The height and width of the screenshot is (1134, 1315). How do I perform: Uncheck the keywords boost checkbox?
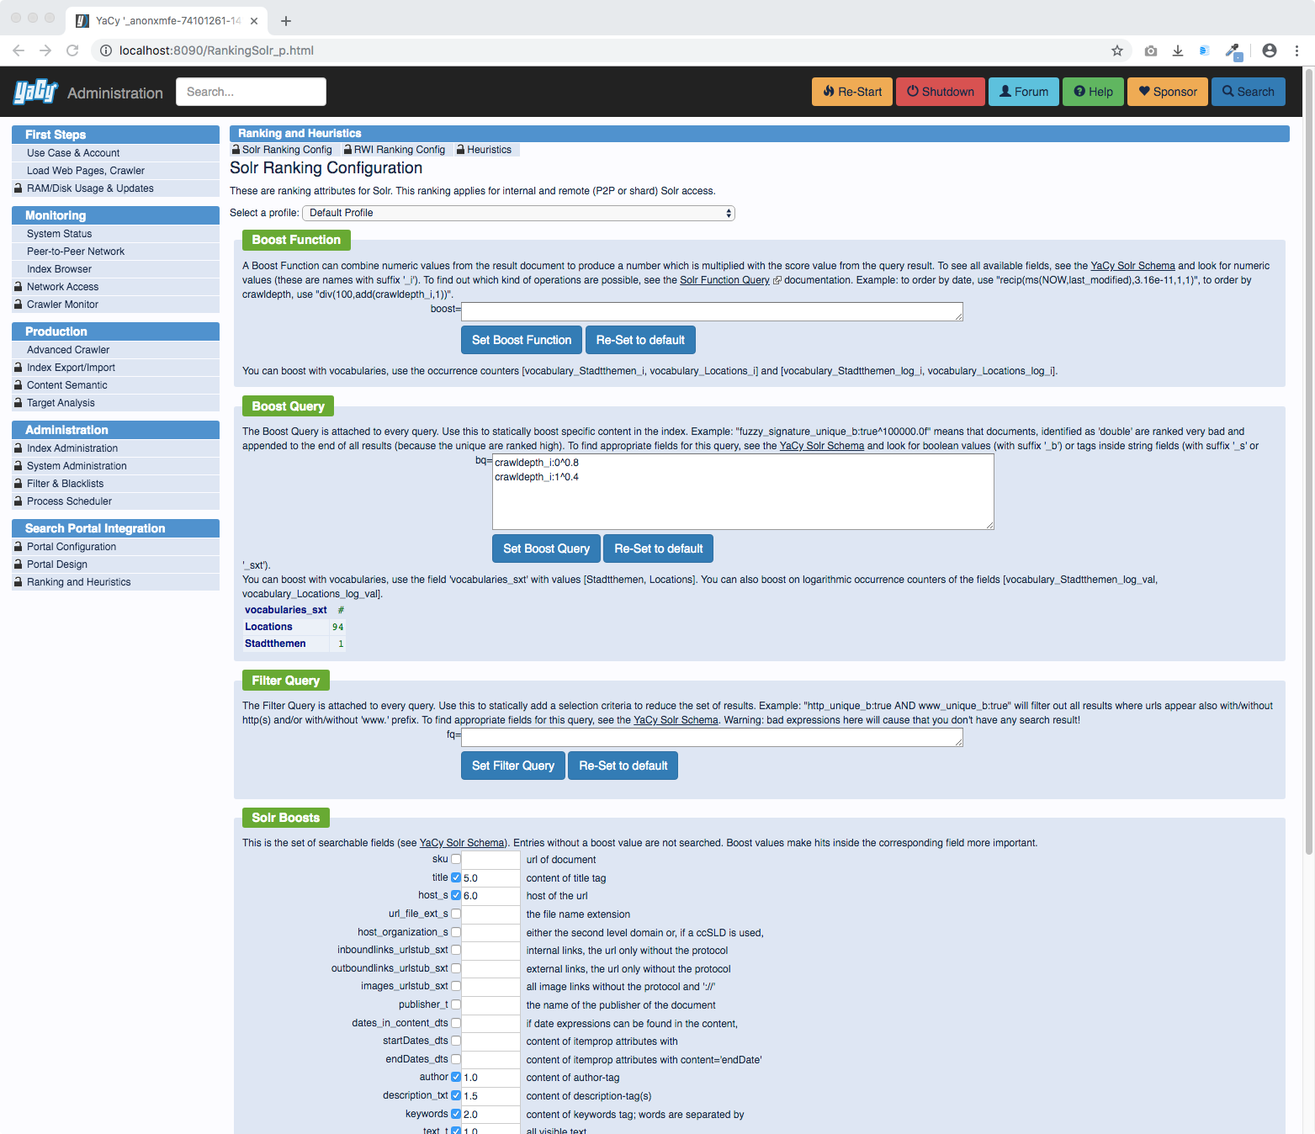456,1114
